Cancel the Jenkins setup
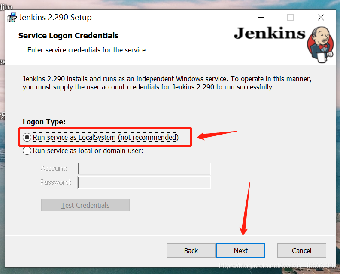Screen dimensions: 340x274 tap(302, 250)
